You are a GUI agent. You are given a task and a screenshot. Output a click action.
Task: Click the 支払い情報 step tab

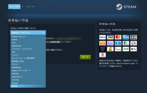14,6
